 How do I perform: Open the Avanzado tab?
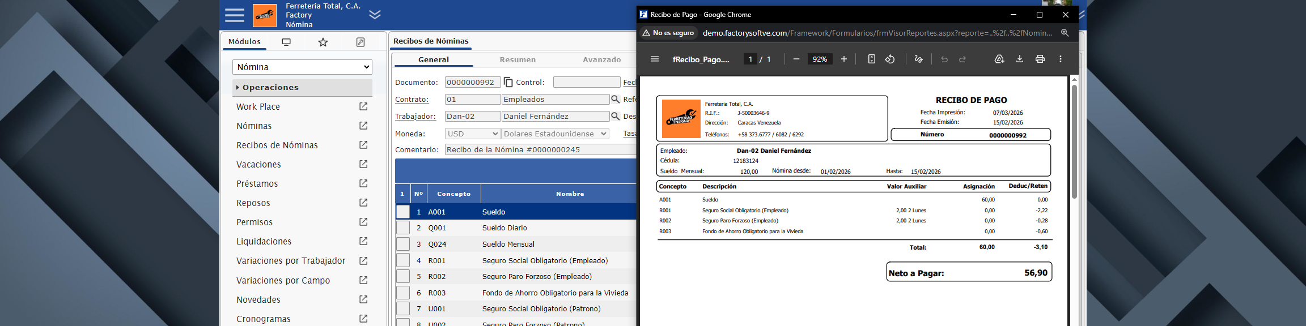tap(601, 60)
